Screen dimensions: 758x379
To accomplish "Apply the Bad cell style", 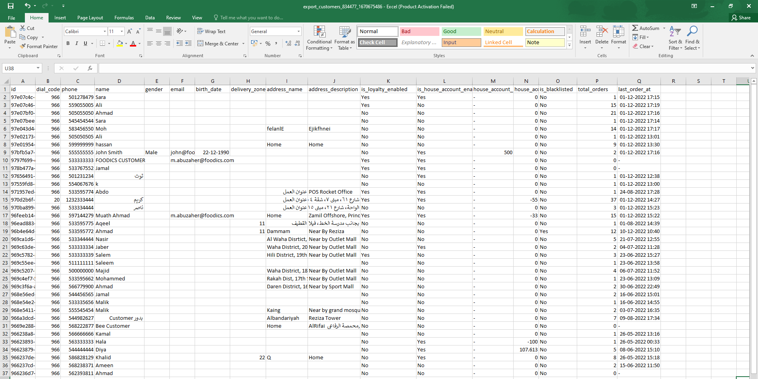I will tap(419, 32).
